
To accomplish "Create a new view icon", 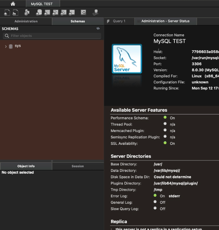I will [x=55, y=13].
